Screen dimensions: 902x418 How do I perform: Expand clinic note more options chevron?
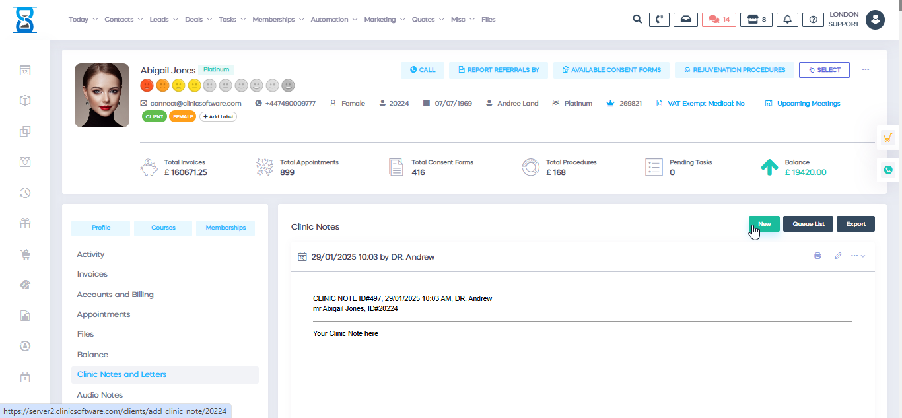858,256
